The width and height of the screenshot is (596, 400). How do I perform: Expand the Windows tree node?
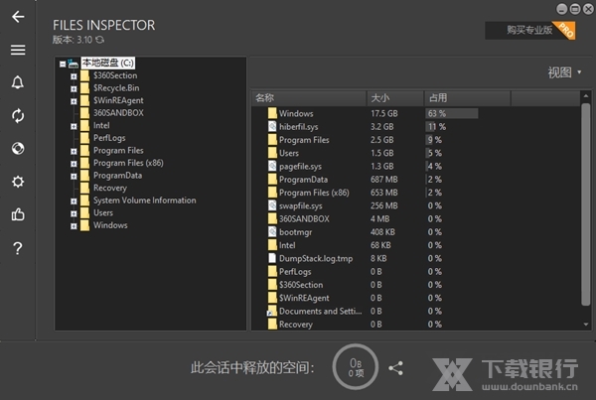pos(74,226)
